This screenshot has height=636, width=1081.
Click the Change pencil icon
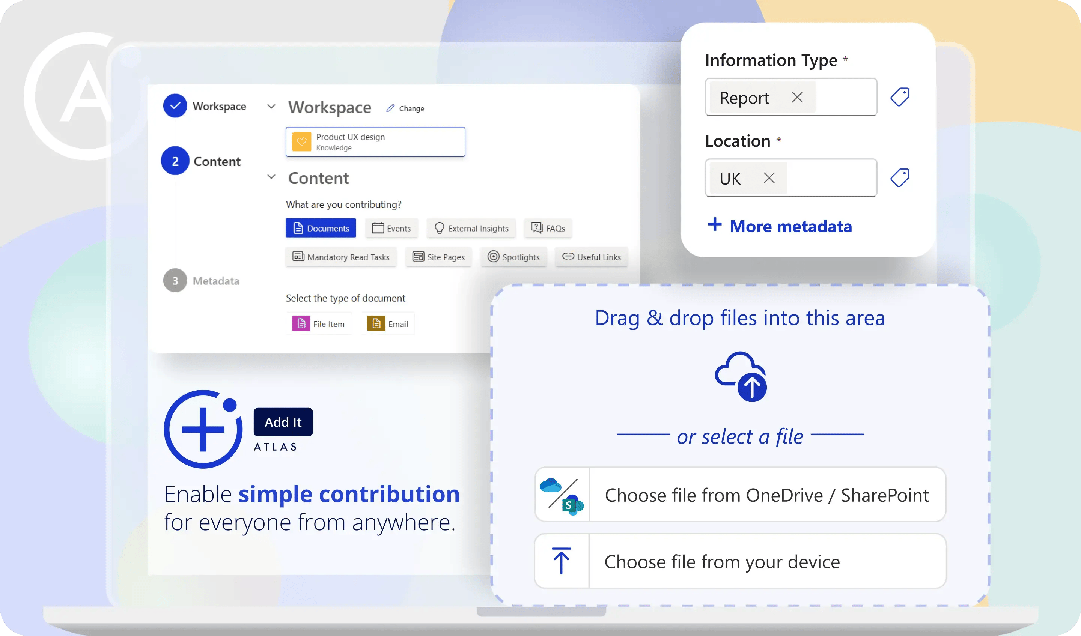click(x=390, y=108)
